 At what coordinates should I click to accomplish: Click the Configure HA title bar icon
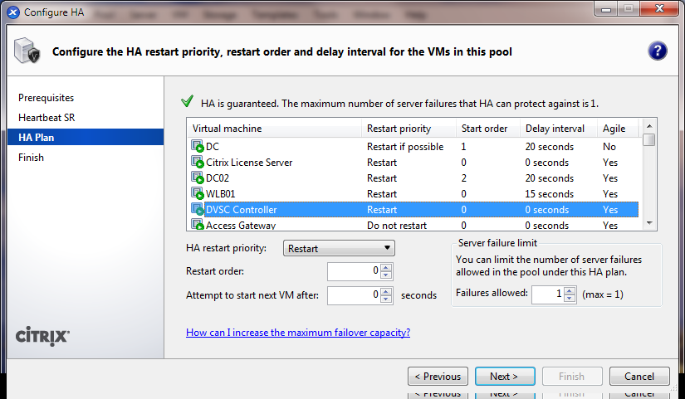tap(12, 12)
